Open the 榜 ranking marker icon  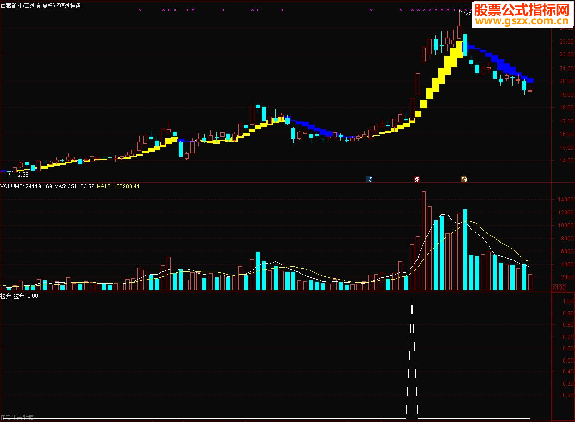point(464,179)
